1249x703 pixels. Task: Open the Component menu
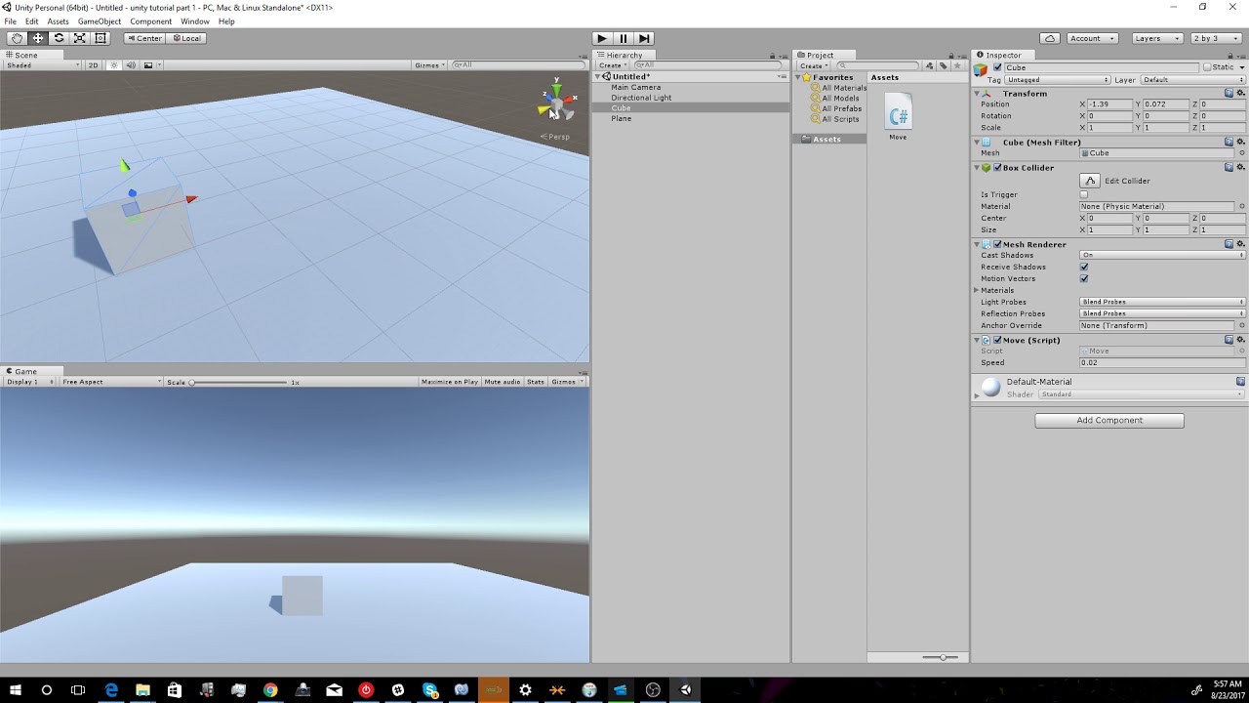tap(151, 21)
